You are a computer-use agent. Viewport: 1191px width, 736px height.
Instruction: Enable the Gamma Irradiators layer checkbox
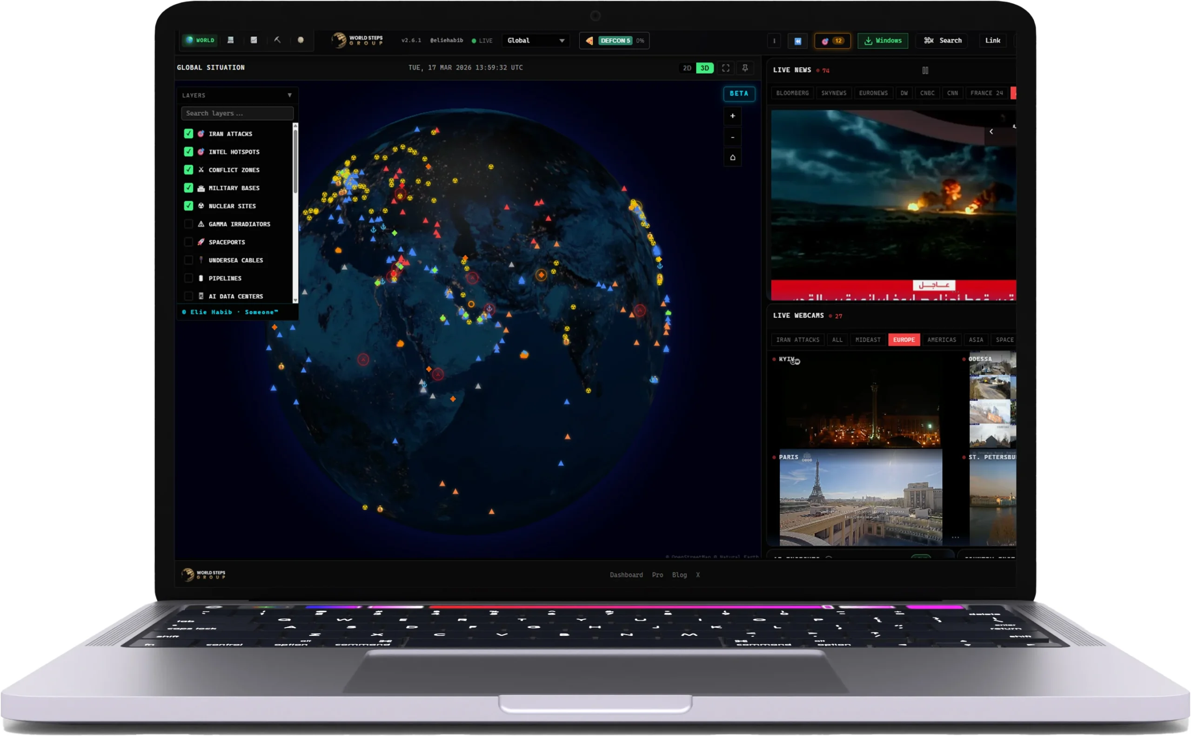pos(188,224)
